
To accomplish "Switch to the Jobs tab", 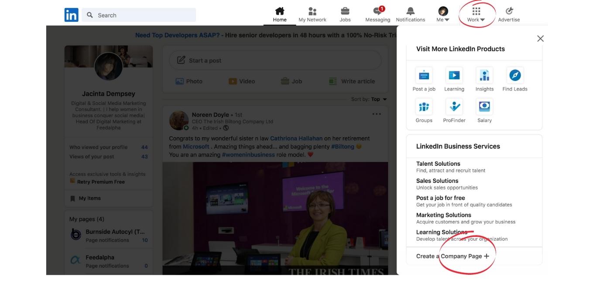I will click(x=345, y=14).
